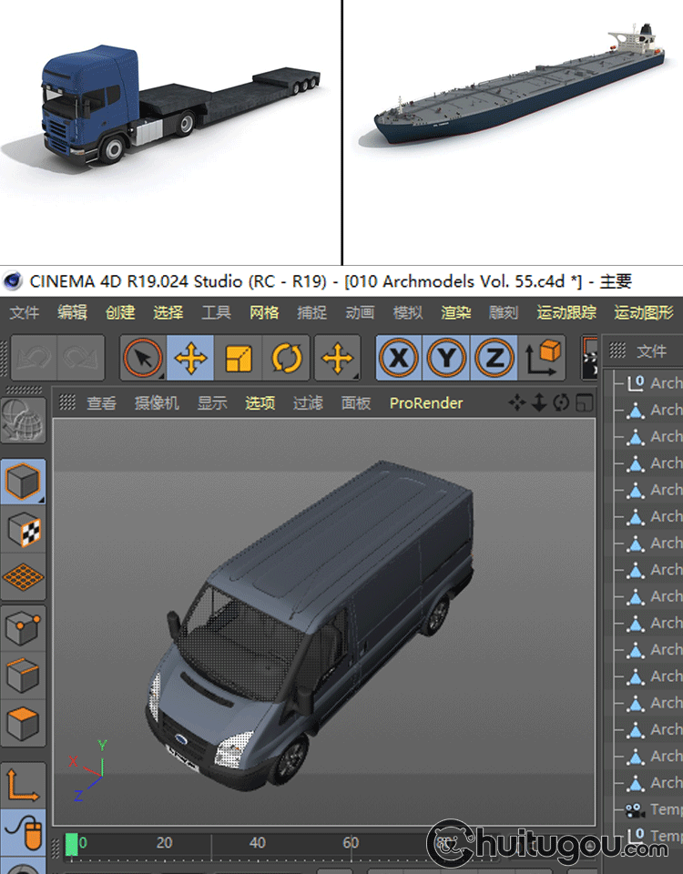Open the 动画 menu
Viewport: 683px width, 874px height.
point(360,312)
